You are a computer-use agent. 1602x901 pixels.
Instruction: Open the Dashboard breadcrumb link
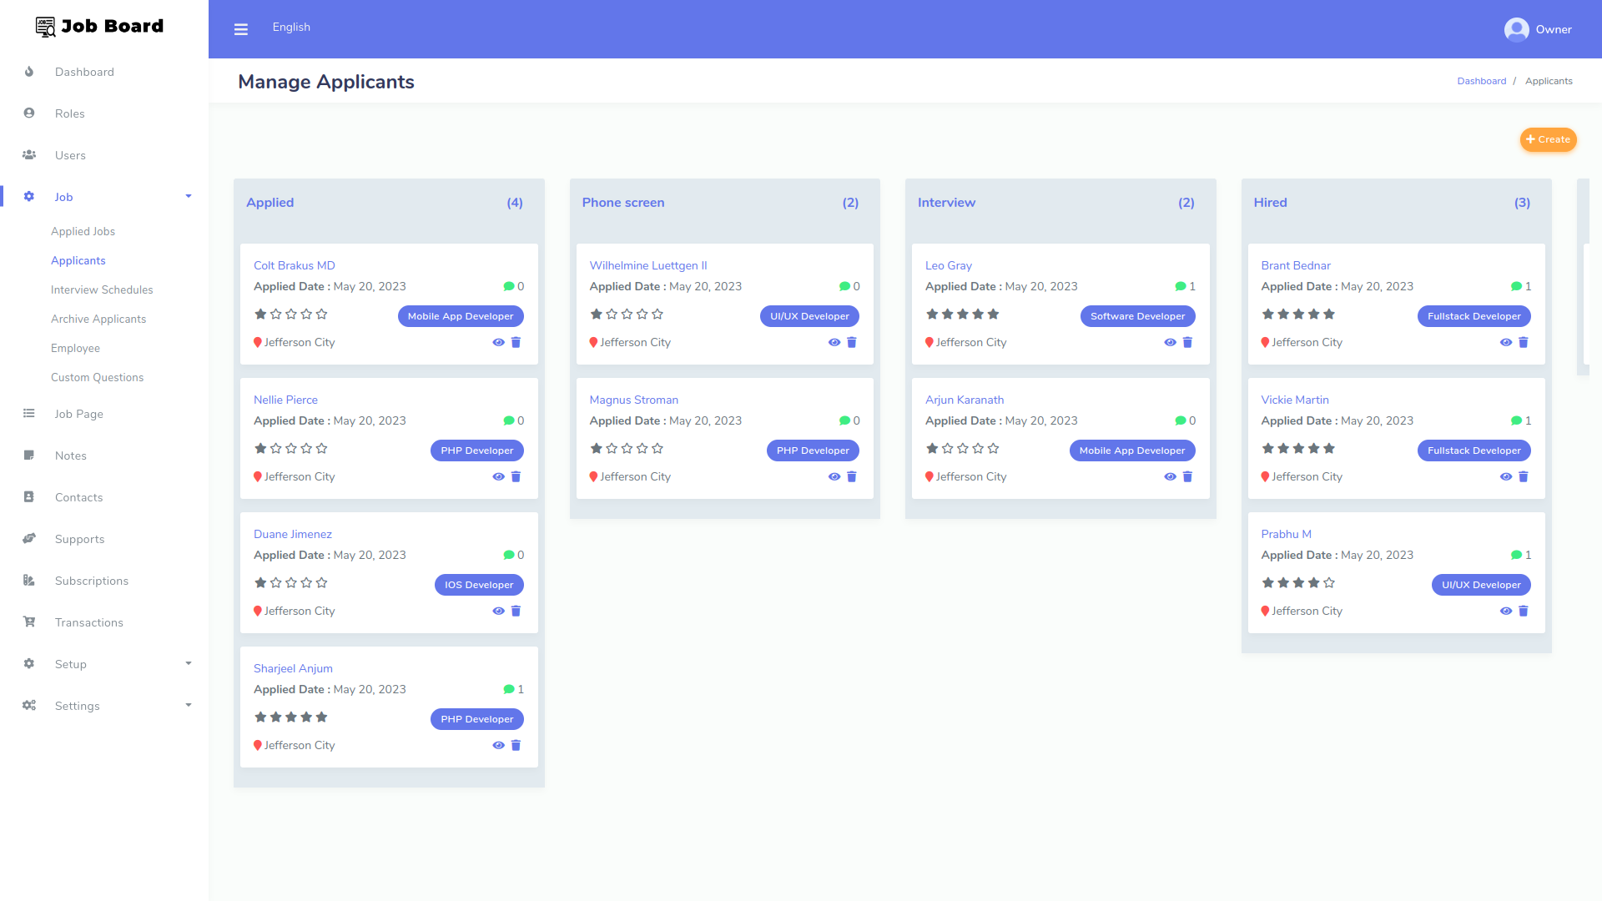[1481, 80]
